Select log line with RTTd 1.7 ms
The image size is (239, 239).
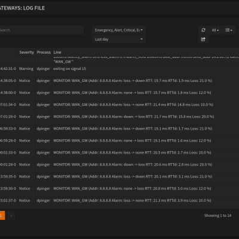click(x=133, y=128)
